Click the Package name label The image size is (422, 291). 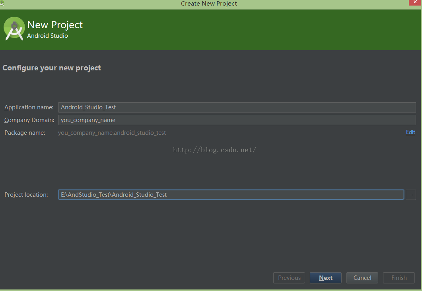pyautogui.click(x=25, y=133)
